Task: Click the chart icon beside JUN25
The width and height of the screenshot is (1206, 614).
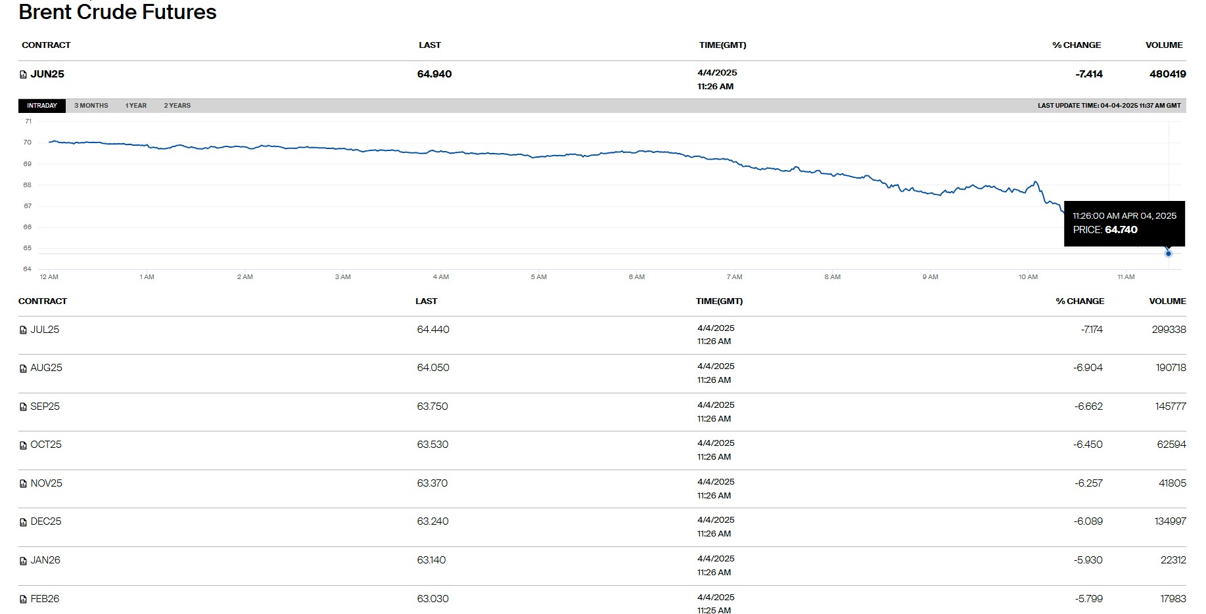Action: coord(23,75)
